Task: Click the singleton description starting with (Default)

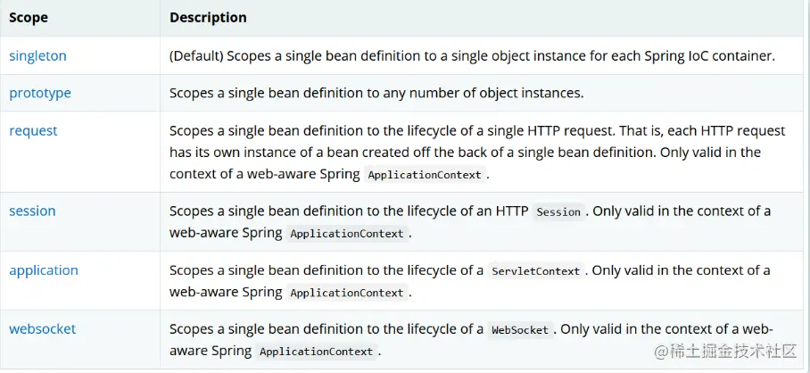Action: [472, 56]
